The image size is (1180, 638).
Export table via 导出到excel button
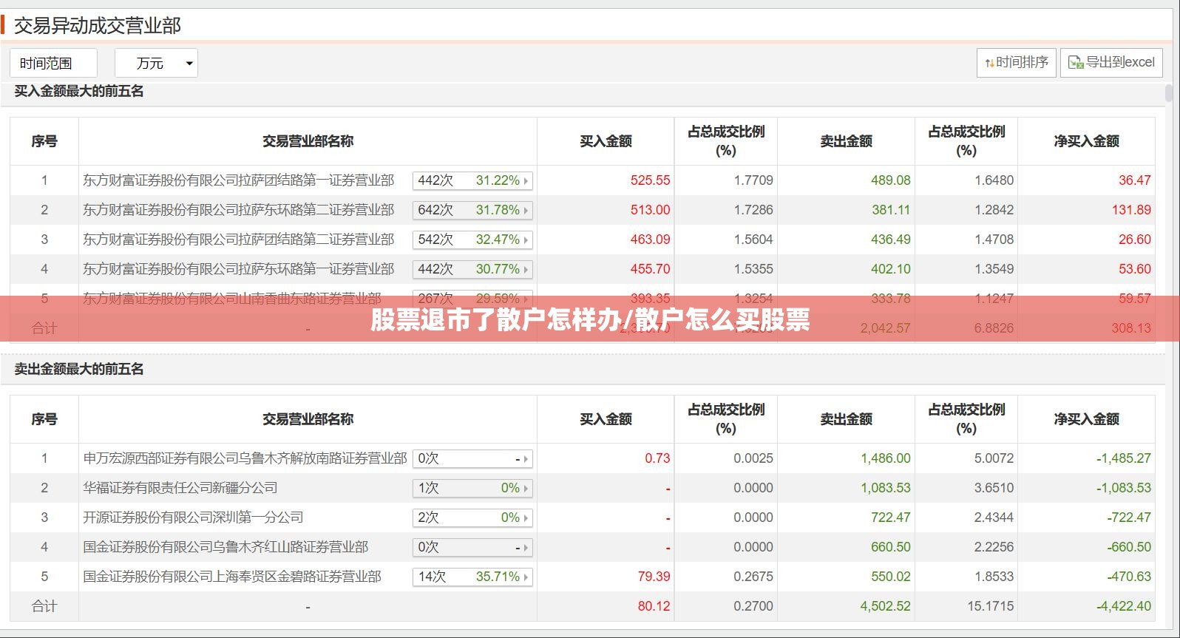pos(1111,63)
